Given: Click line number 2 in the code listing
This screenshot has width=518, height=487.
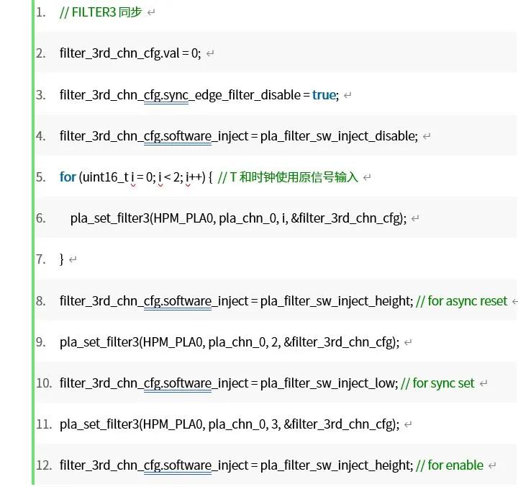Looking at the screenshot, I should pos(41,53).
